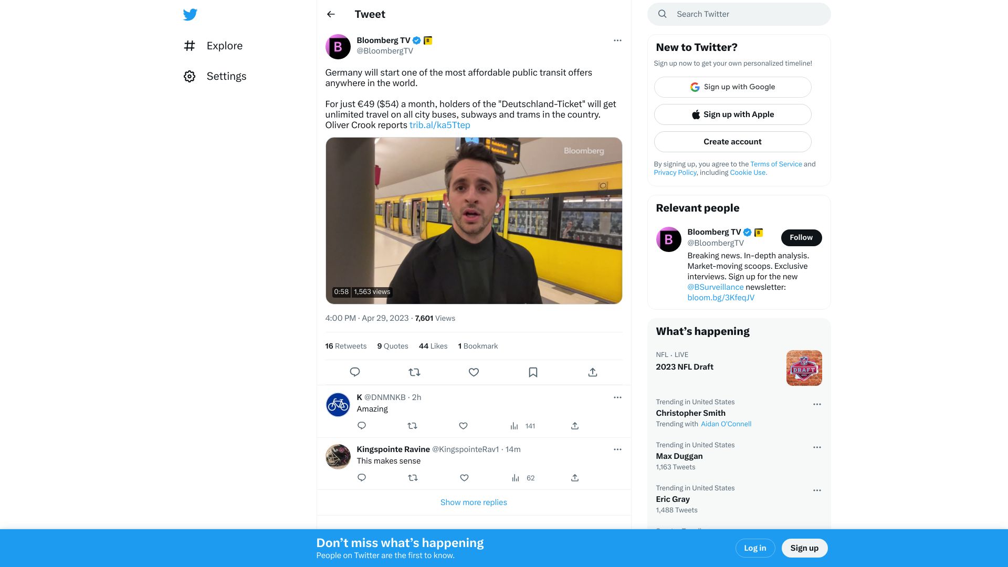1008x567 pixels.
Task: Sign up with Google
Action: click(x=732, y=87)
